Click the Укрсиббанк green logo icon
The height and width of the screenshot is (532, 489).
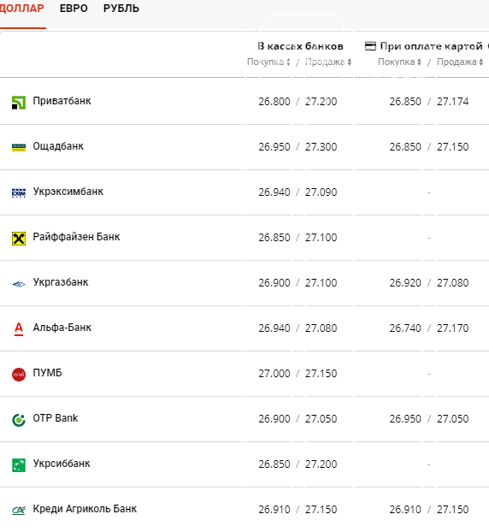click(x=19, y=465)
